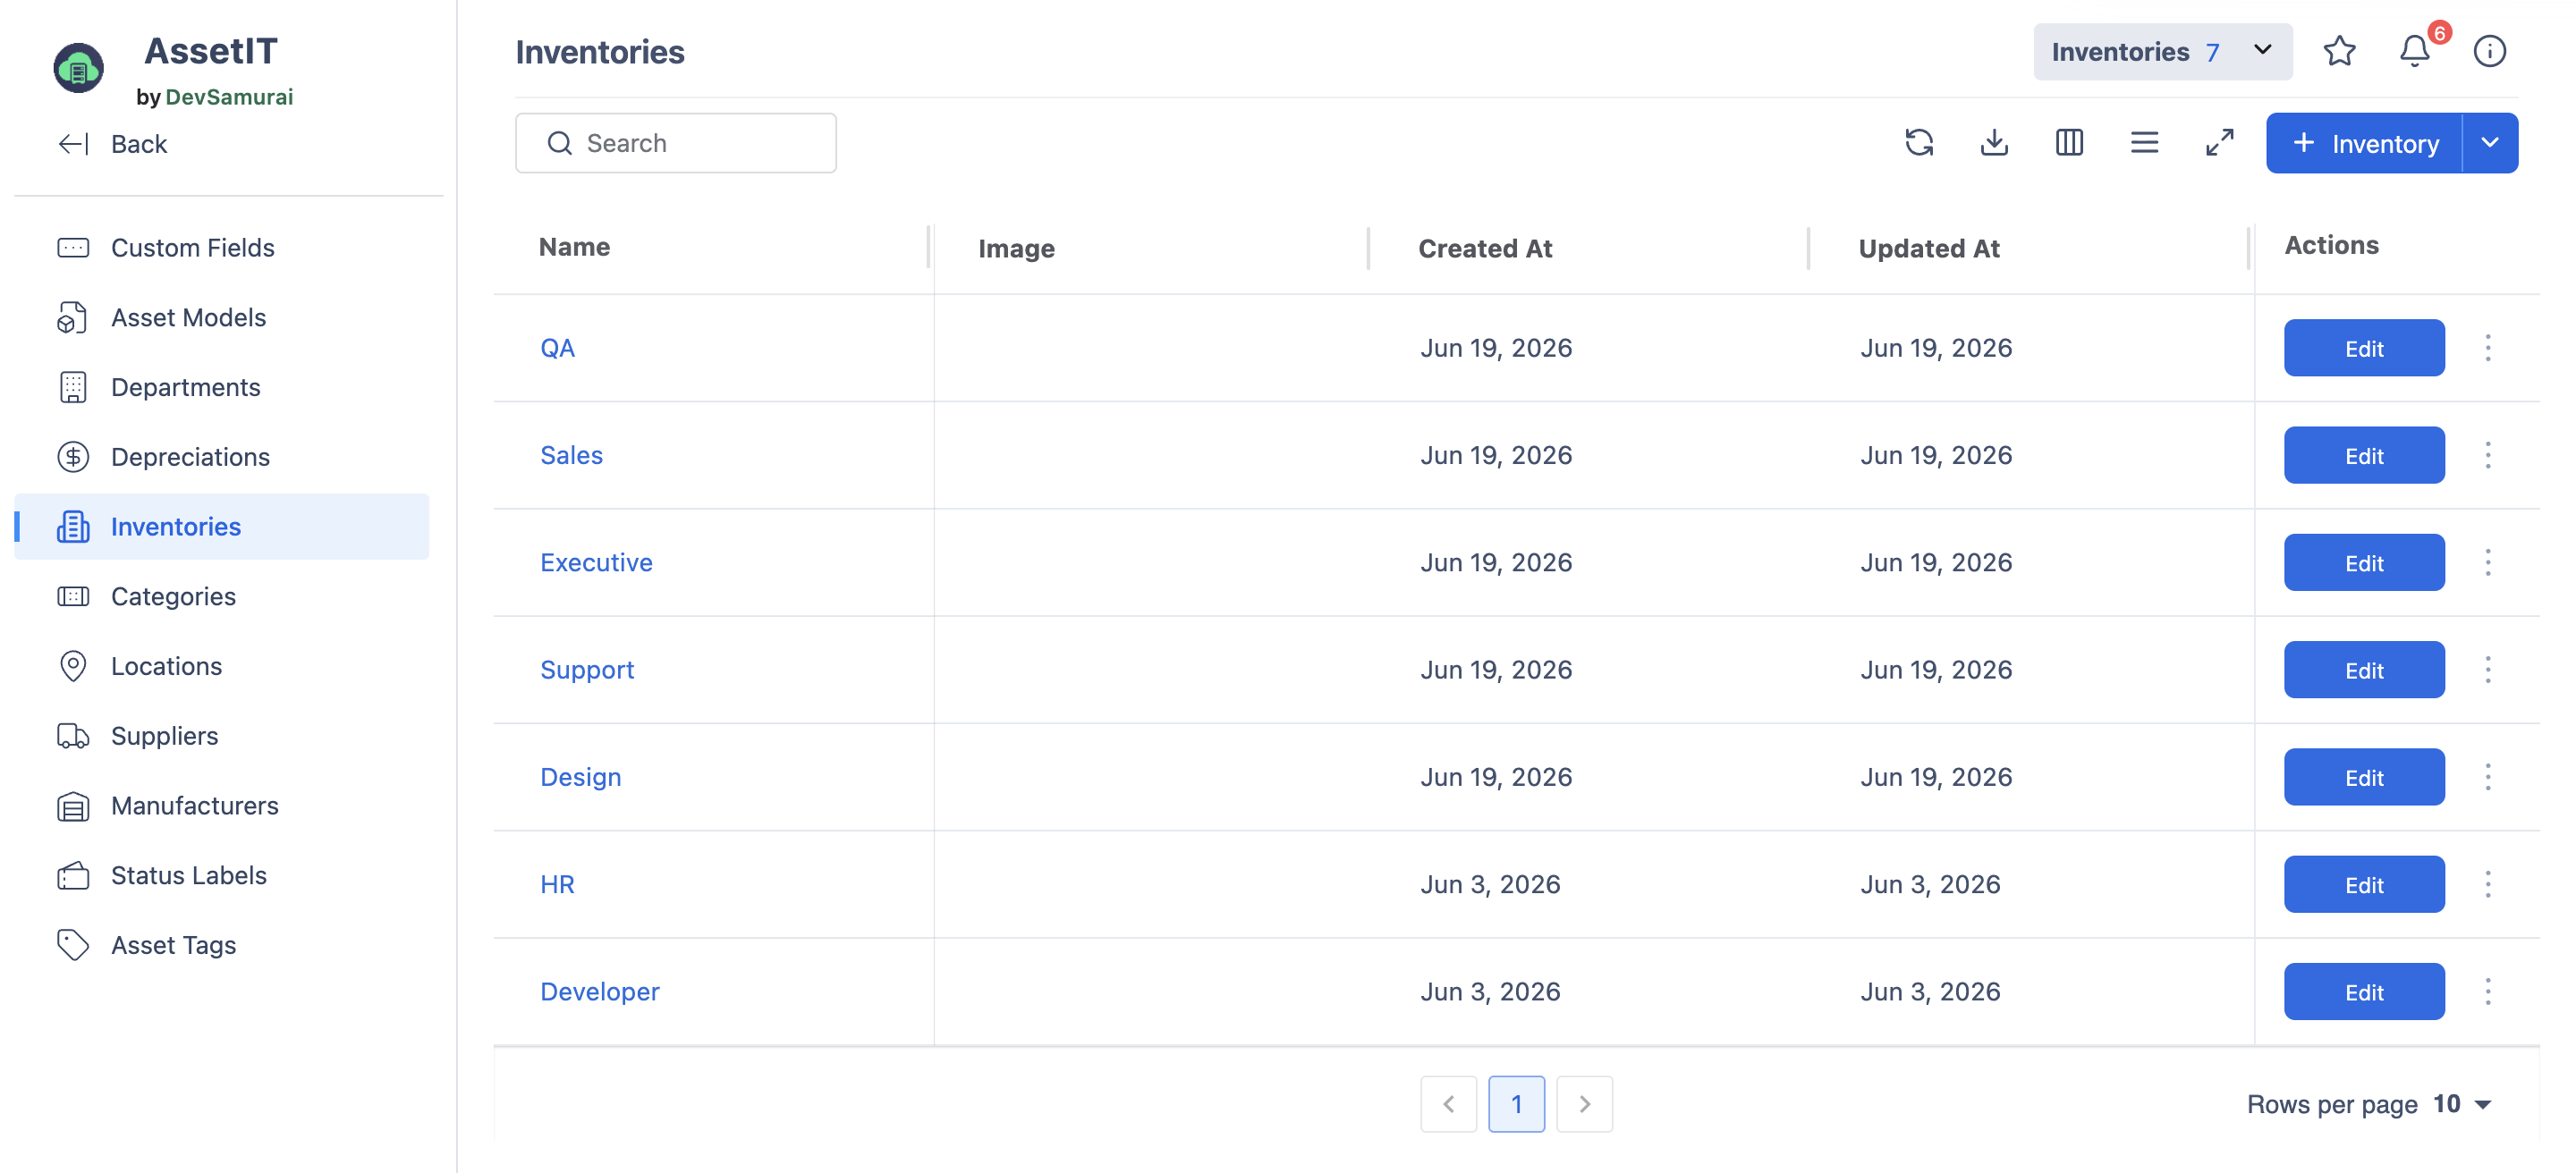Viewport: 2576px width, 1173px height.
Task: Go to next page of results
Action: pyautogui.click(x=1584, y=1104)
